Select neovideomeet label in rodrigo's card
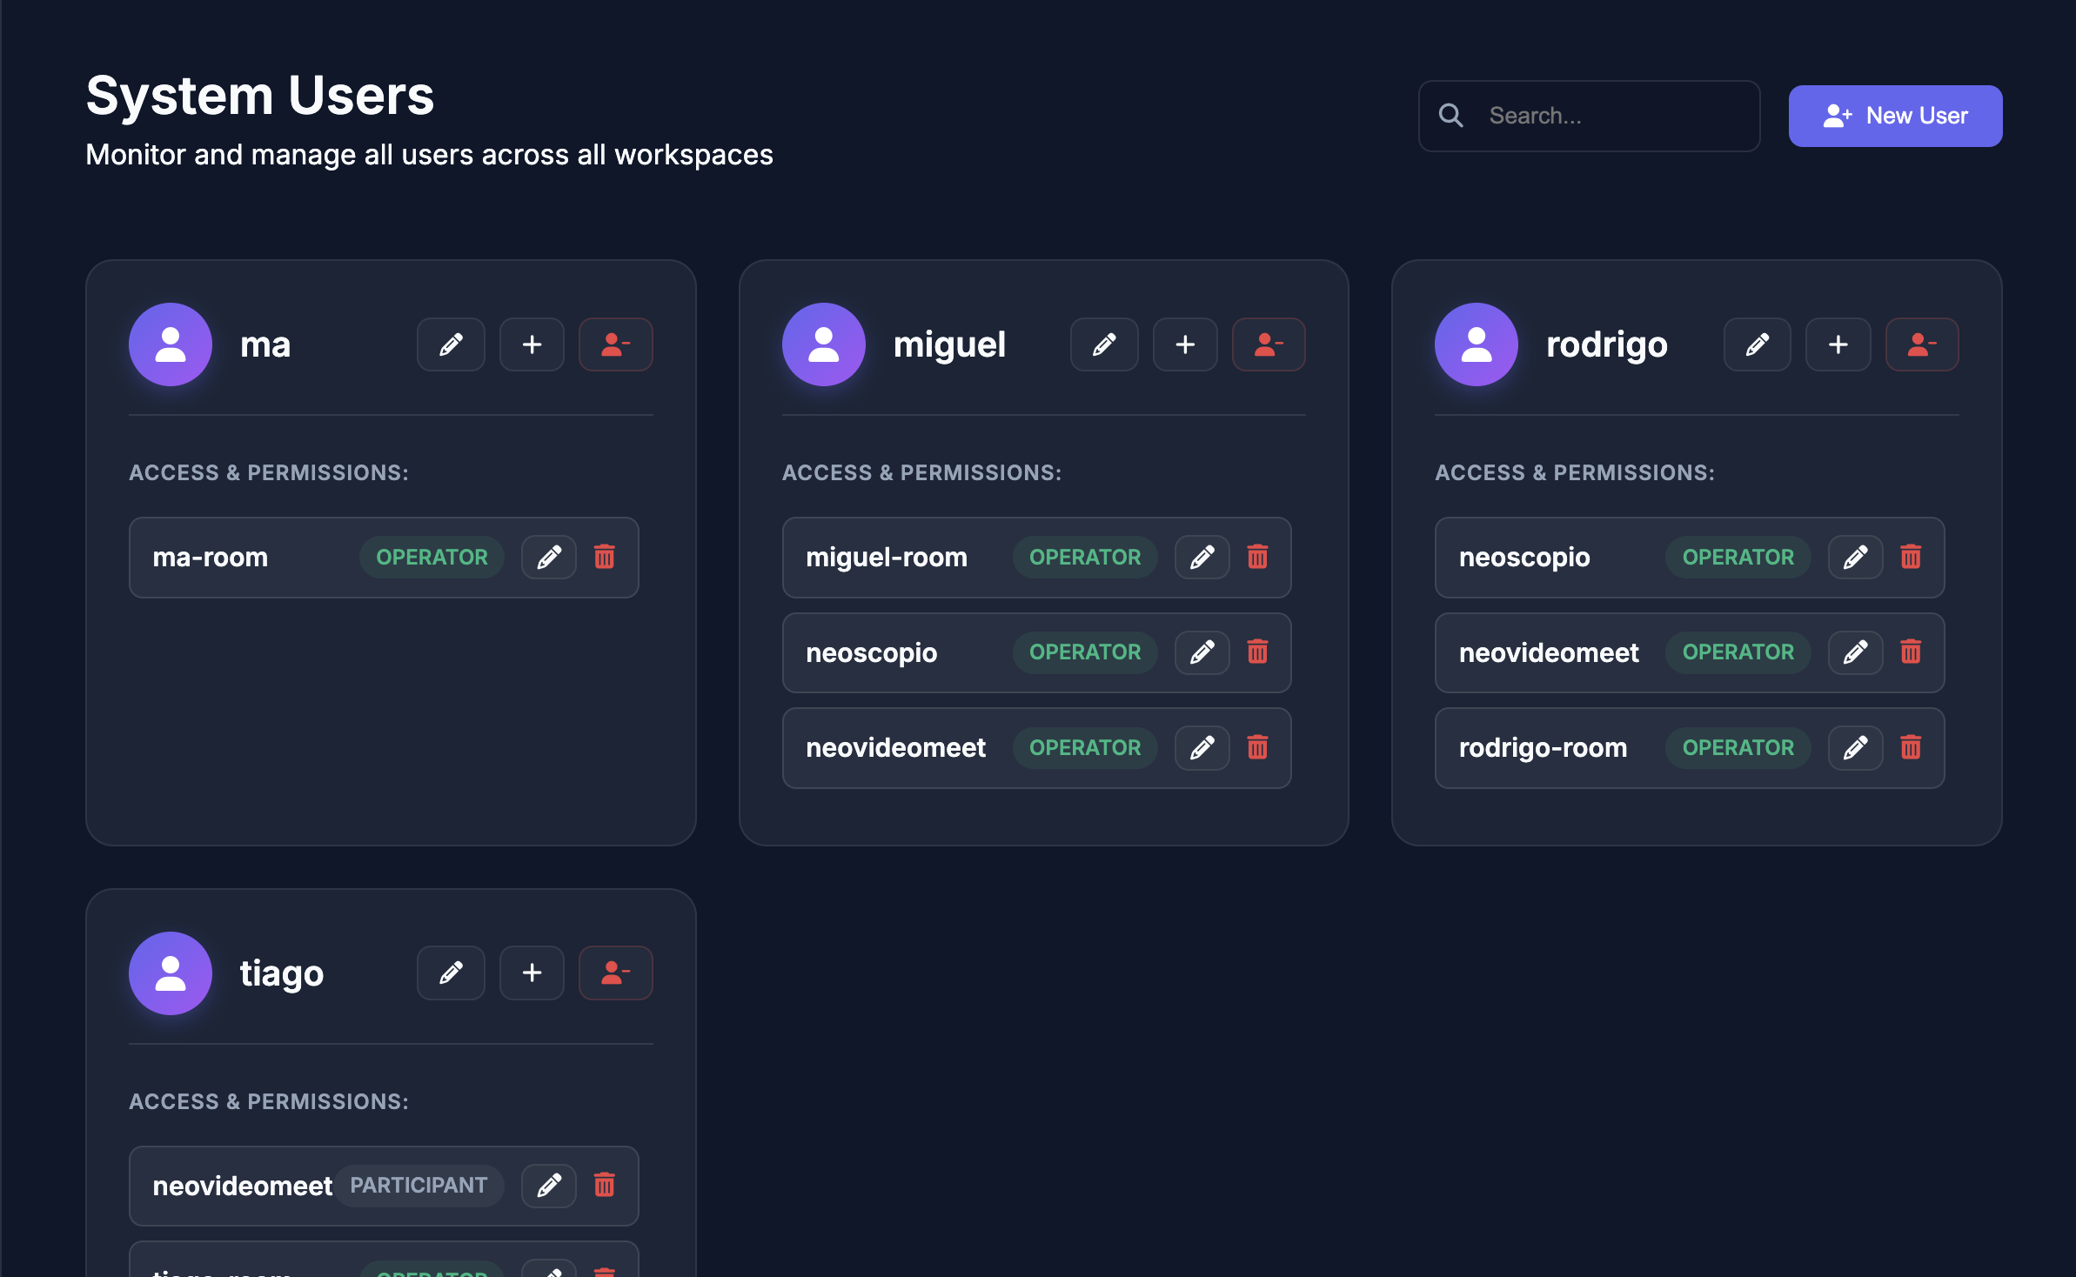Screen dimensions: 2076x1277 coord(1549,652)
